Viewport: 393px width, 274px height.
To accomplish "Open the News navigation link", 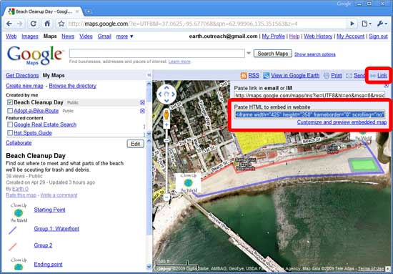I will point(68,36).
